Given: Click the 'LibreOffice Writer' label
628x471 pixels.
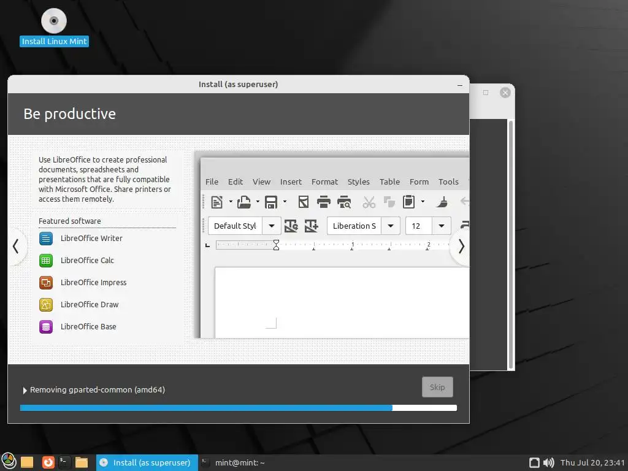Looking at the screenshot, I should (91, 239).
